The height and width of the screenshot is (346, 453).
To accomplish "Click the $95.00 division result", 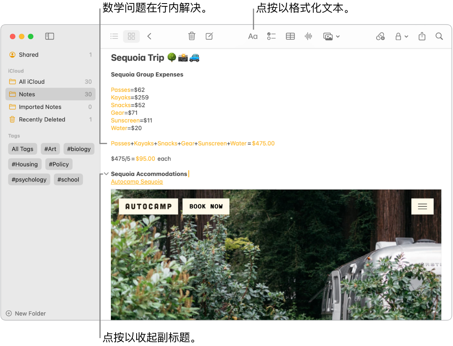I will click(145, 159).
